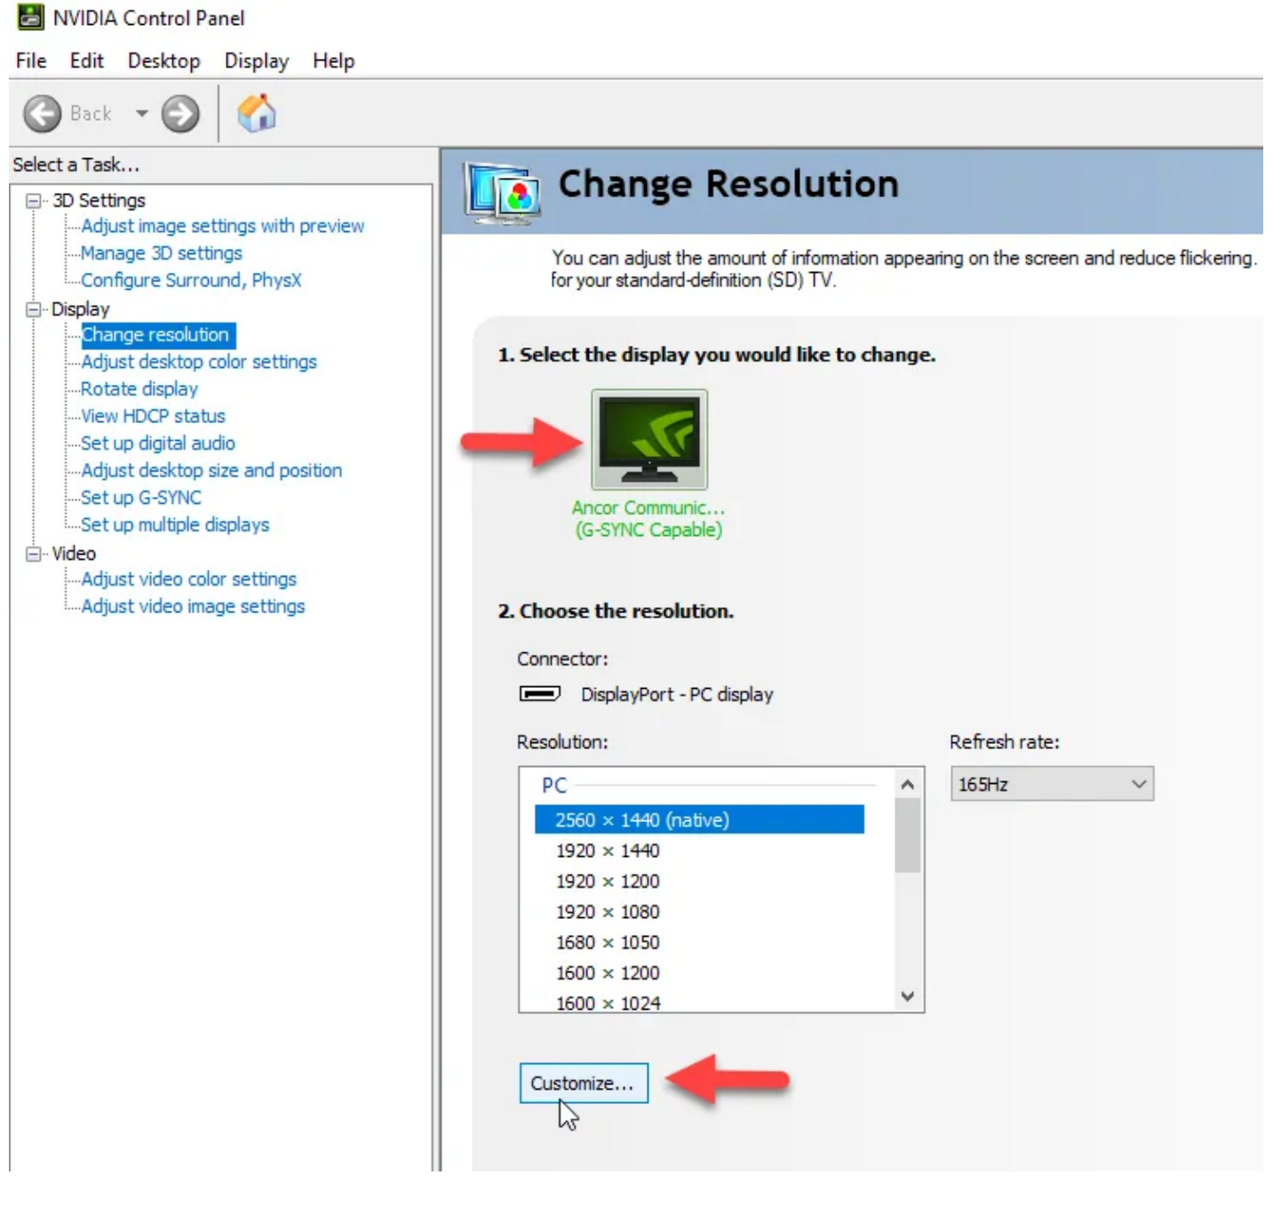Image resolution: width=1281 pixels, height=1207 pixels.
Task: Click the resolution list scrollbar thumb
Action: click(x=907, y=836)
